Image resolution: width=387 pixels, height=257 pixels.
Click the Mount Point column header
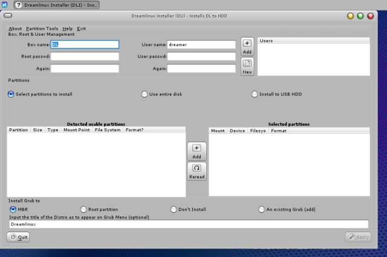click(77, 130)
